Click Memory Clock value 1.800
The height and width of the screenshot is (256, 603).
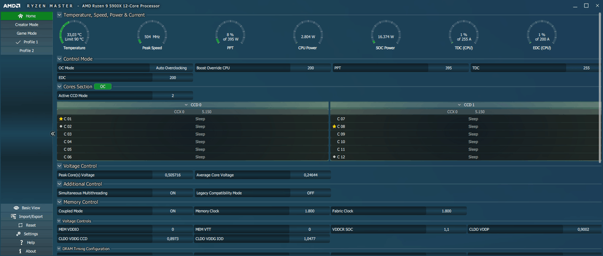pyautogui.click(x=309, y=211)
